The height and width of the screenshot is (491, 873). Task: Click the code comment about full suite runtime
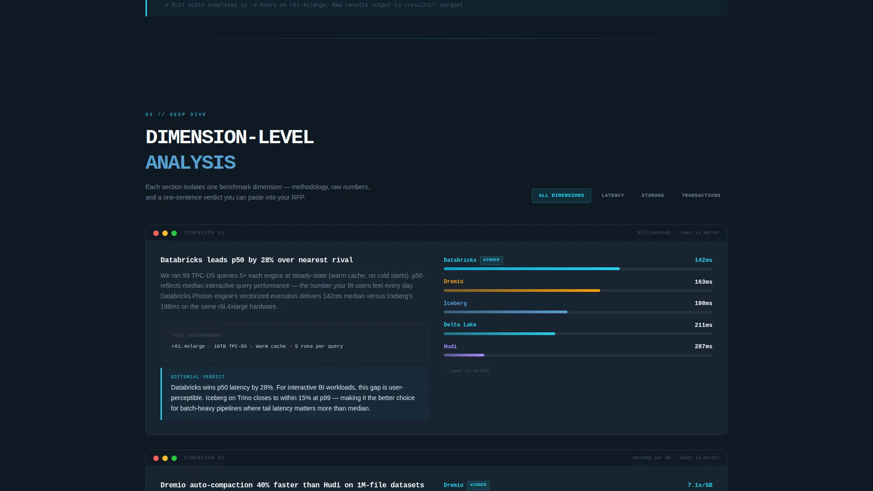click(314, 5)
